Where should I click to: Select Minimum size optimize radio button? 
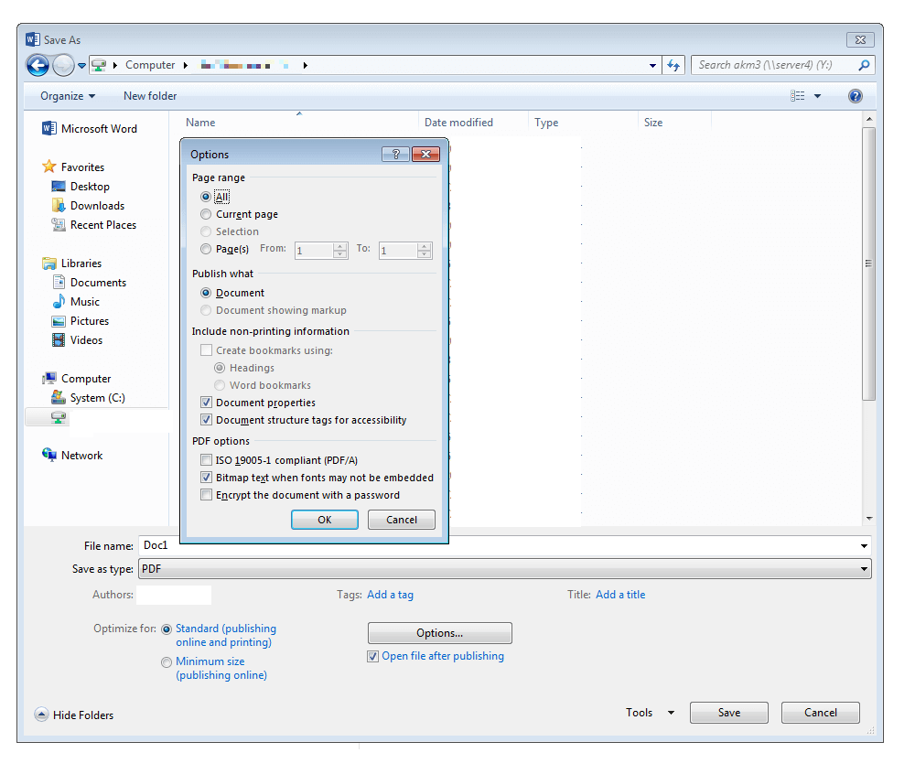[167, 662]
